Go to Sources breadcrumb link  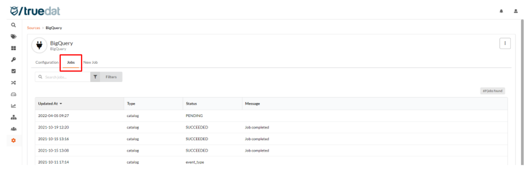34,28
